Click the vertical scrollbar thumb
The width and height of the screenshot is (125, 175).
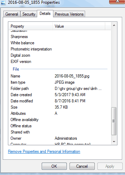(x=114, y=121)
